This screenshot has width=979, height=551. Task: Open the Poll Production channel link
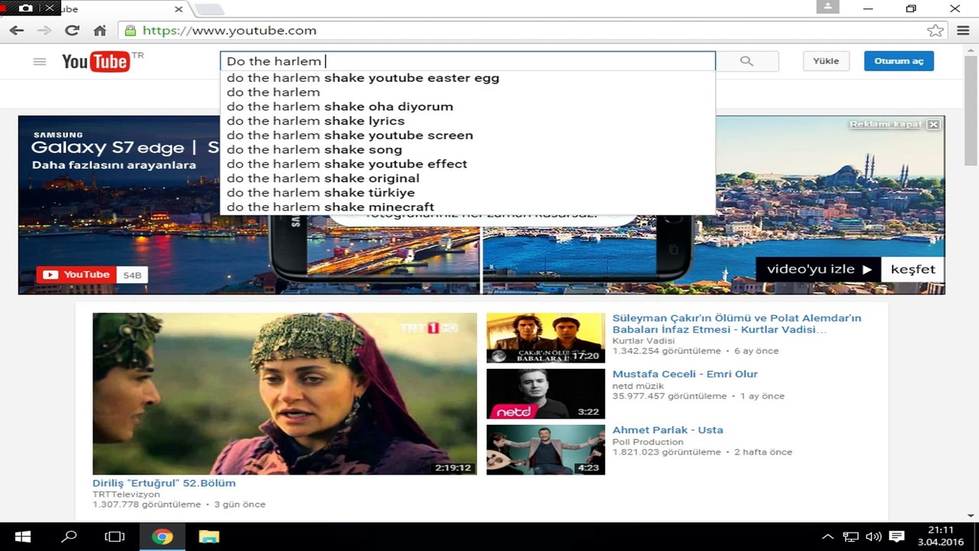pyautogui.click(x=648, y=442)
